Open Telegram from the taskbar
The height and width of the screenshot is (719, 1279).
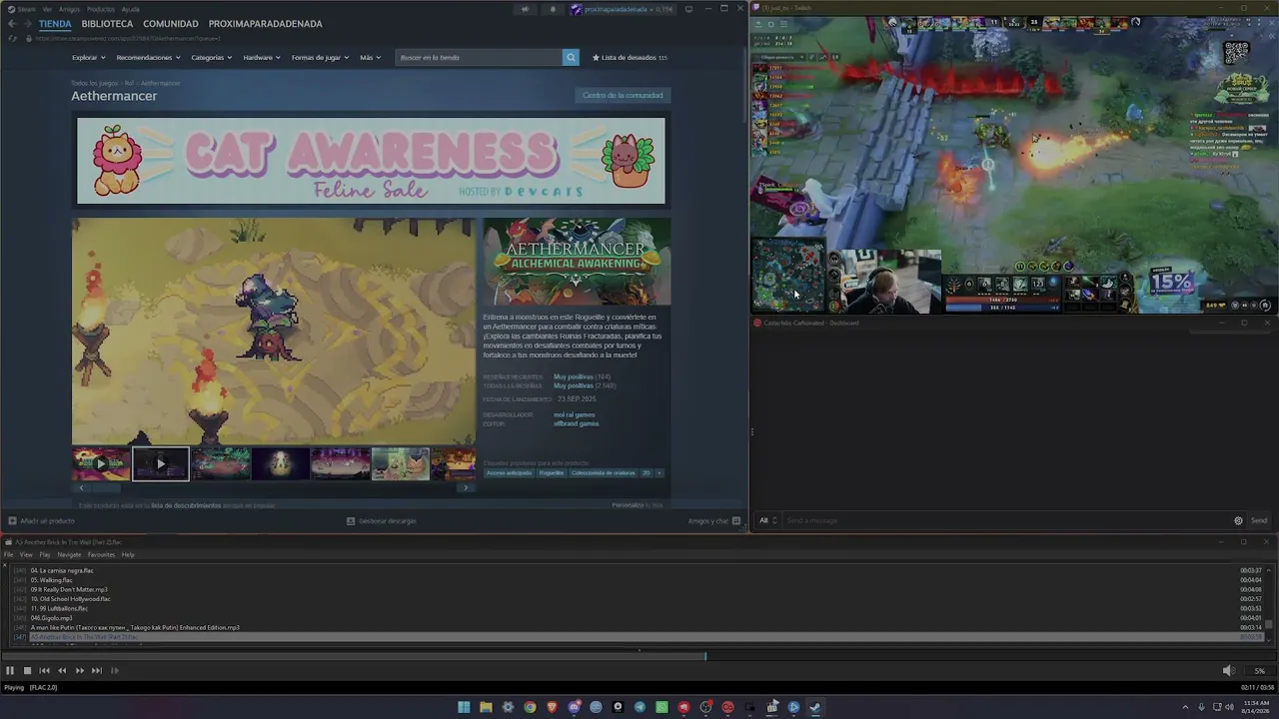639,707
